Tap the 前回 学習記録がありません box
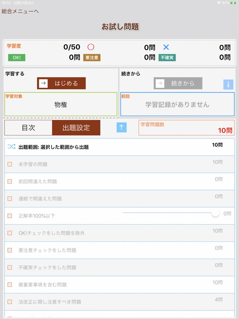Viewport: 239px width, 319px height. 177,104
